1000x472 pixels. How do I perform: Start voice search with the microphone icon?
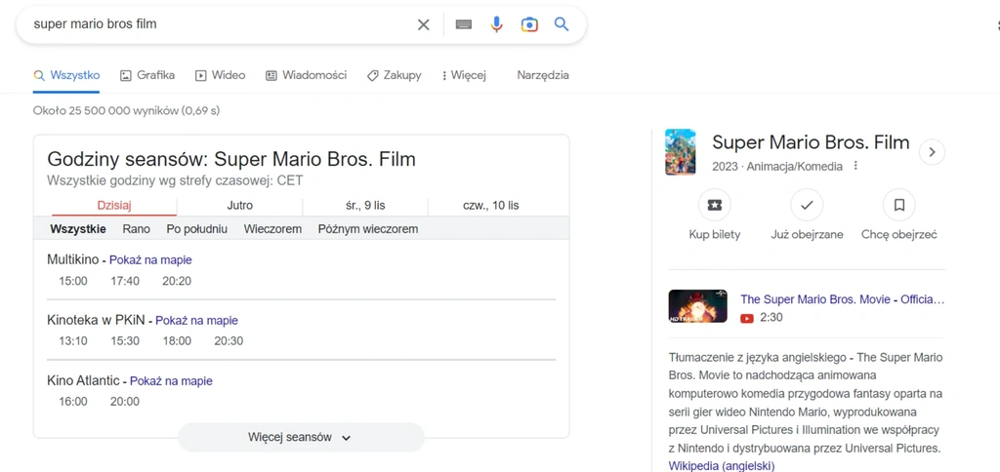pyautogui.click(x=497, y=24)
